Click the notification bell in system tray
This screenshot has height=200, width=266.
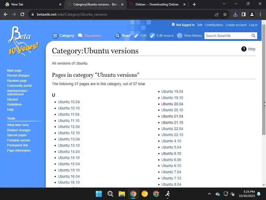click(x=259, y=194)
